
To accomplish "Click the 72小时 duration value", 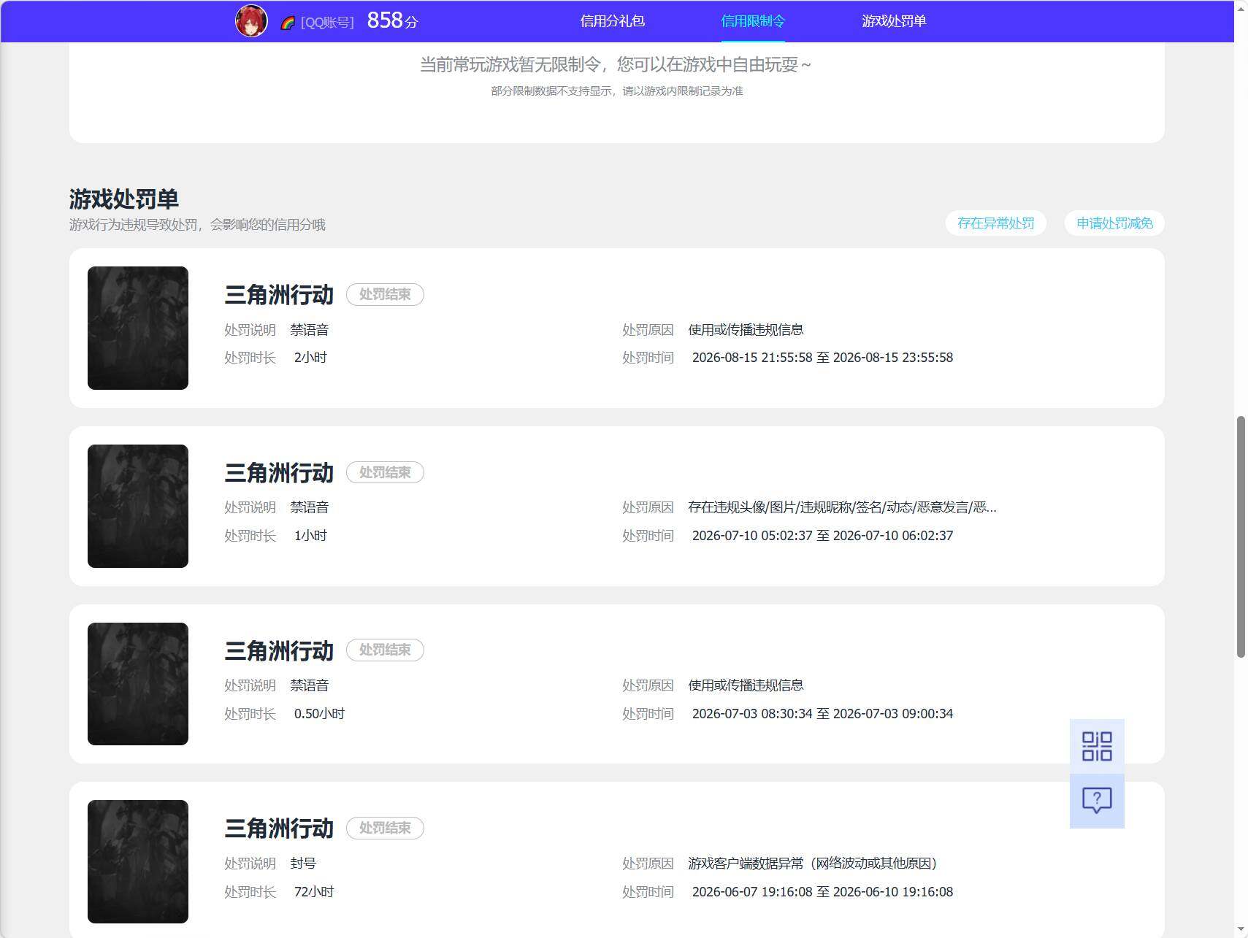I will pos(314,892).
